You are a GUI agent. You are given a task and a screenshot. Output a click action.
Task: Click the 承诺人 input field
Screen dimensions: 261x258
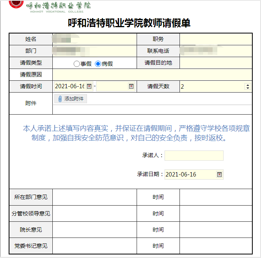(194, 156)
